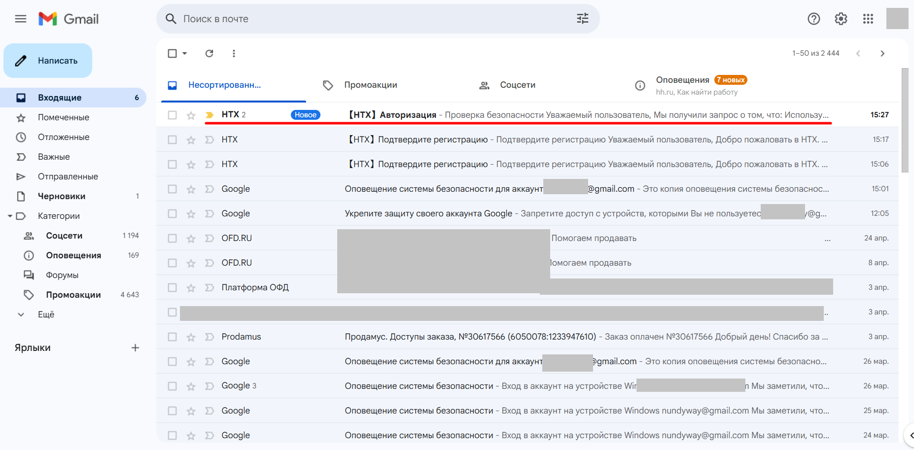
Task: Open the Отправленные folder
Action: pyautogui.click(x=68, y=176)
